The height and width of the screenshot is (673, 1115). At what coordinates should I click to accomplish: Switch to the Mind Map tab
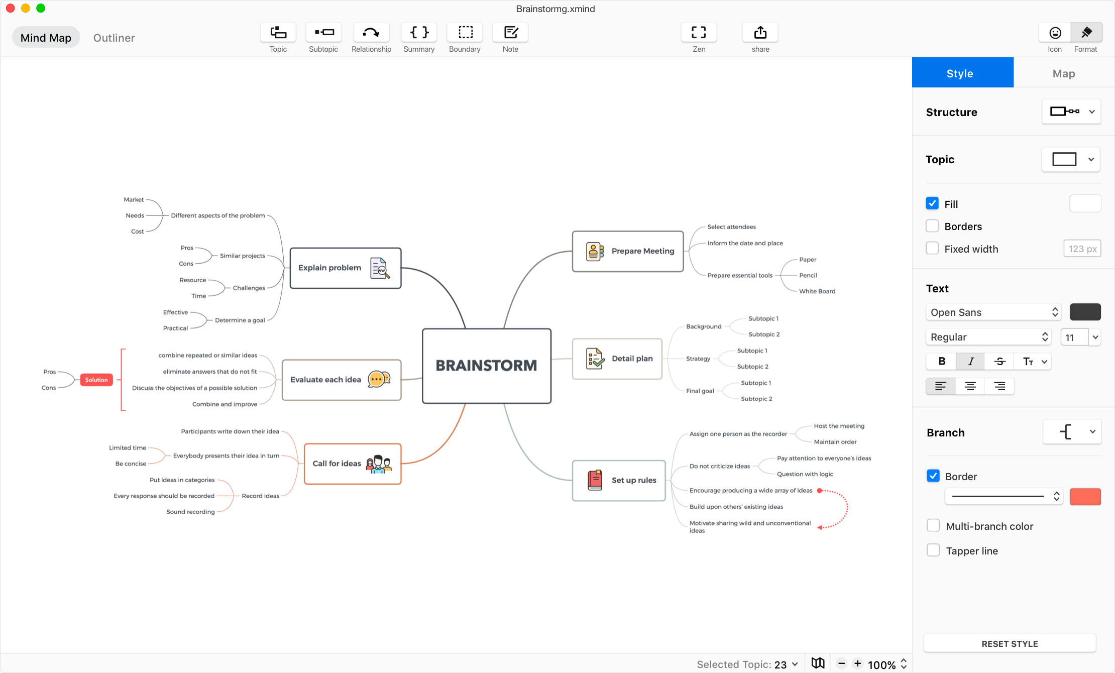point(46,38)
